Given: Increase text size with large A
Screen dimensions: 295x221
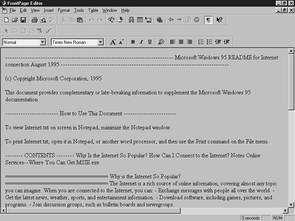Looking at the screenshot, I should pos(113,42).
